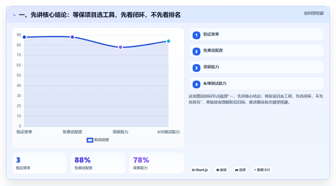Click the number 4 badge for A/B测试能力

[x=196, y=84]
